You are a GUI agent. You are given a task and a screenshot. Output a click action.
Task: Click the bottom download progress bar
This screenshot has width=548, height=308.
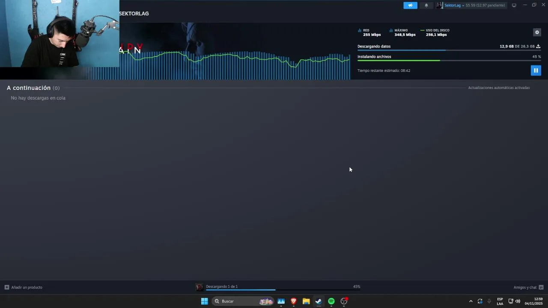click(283, 290)
